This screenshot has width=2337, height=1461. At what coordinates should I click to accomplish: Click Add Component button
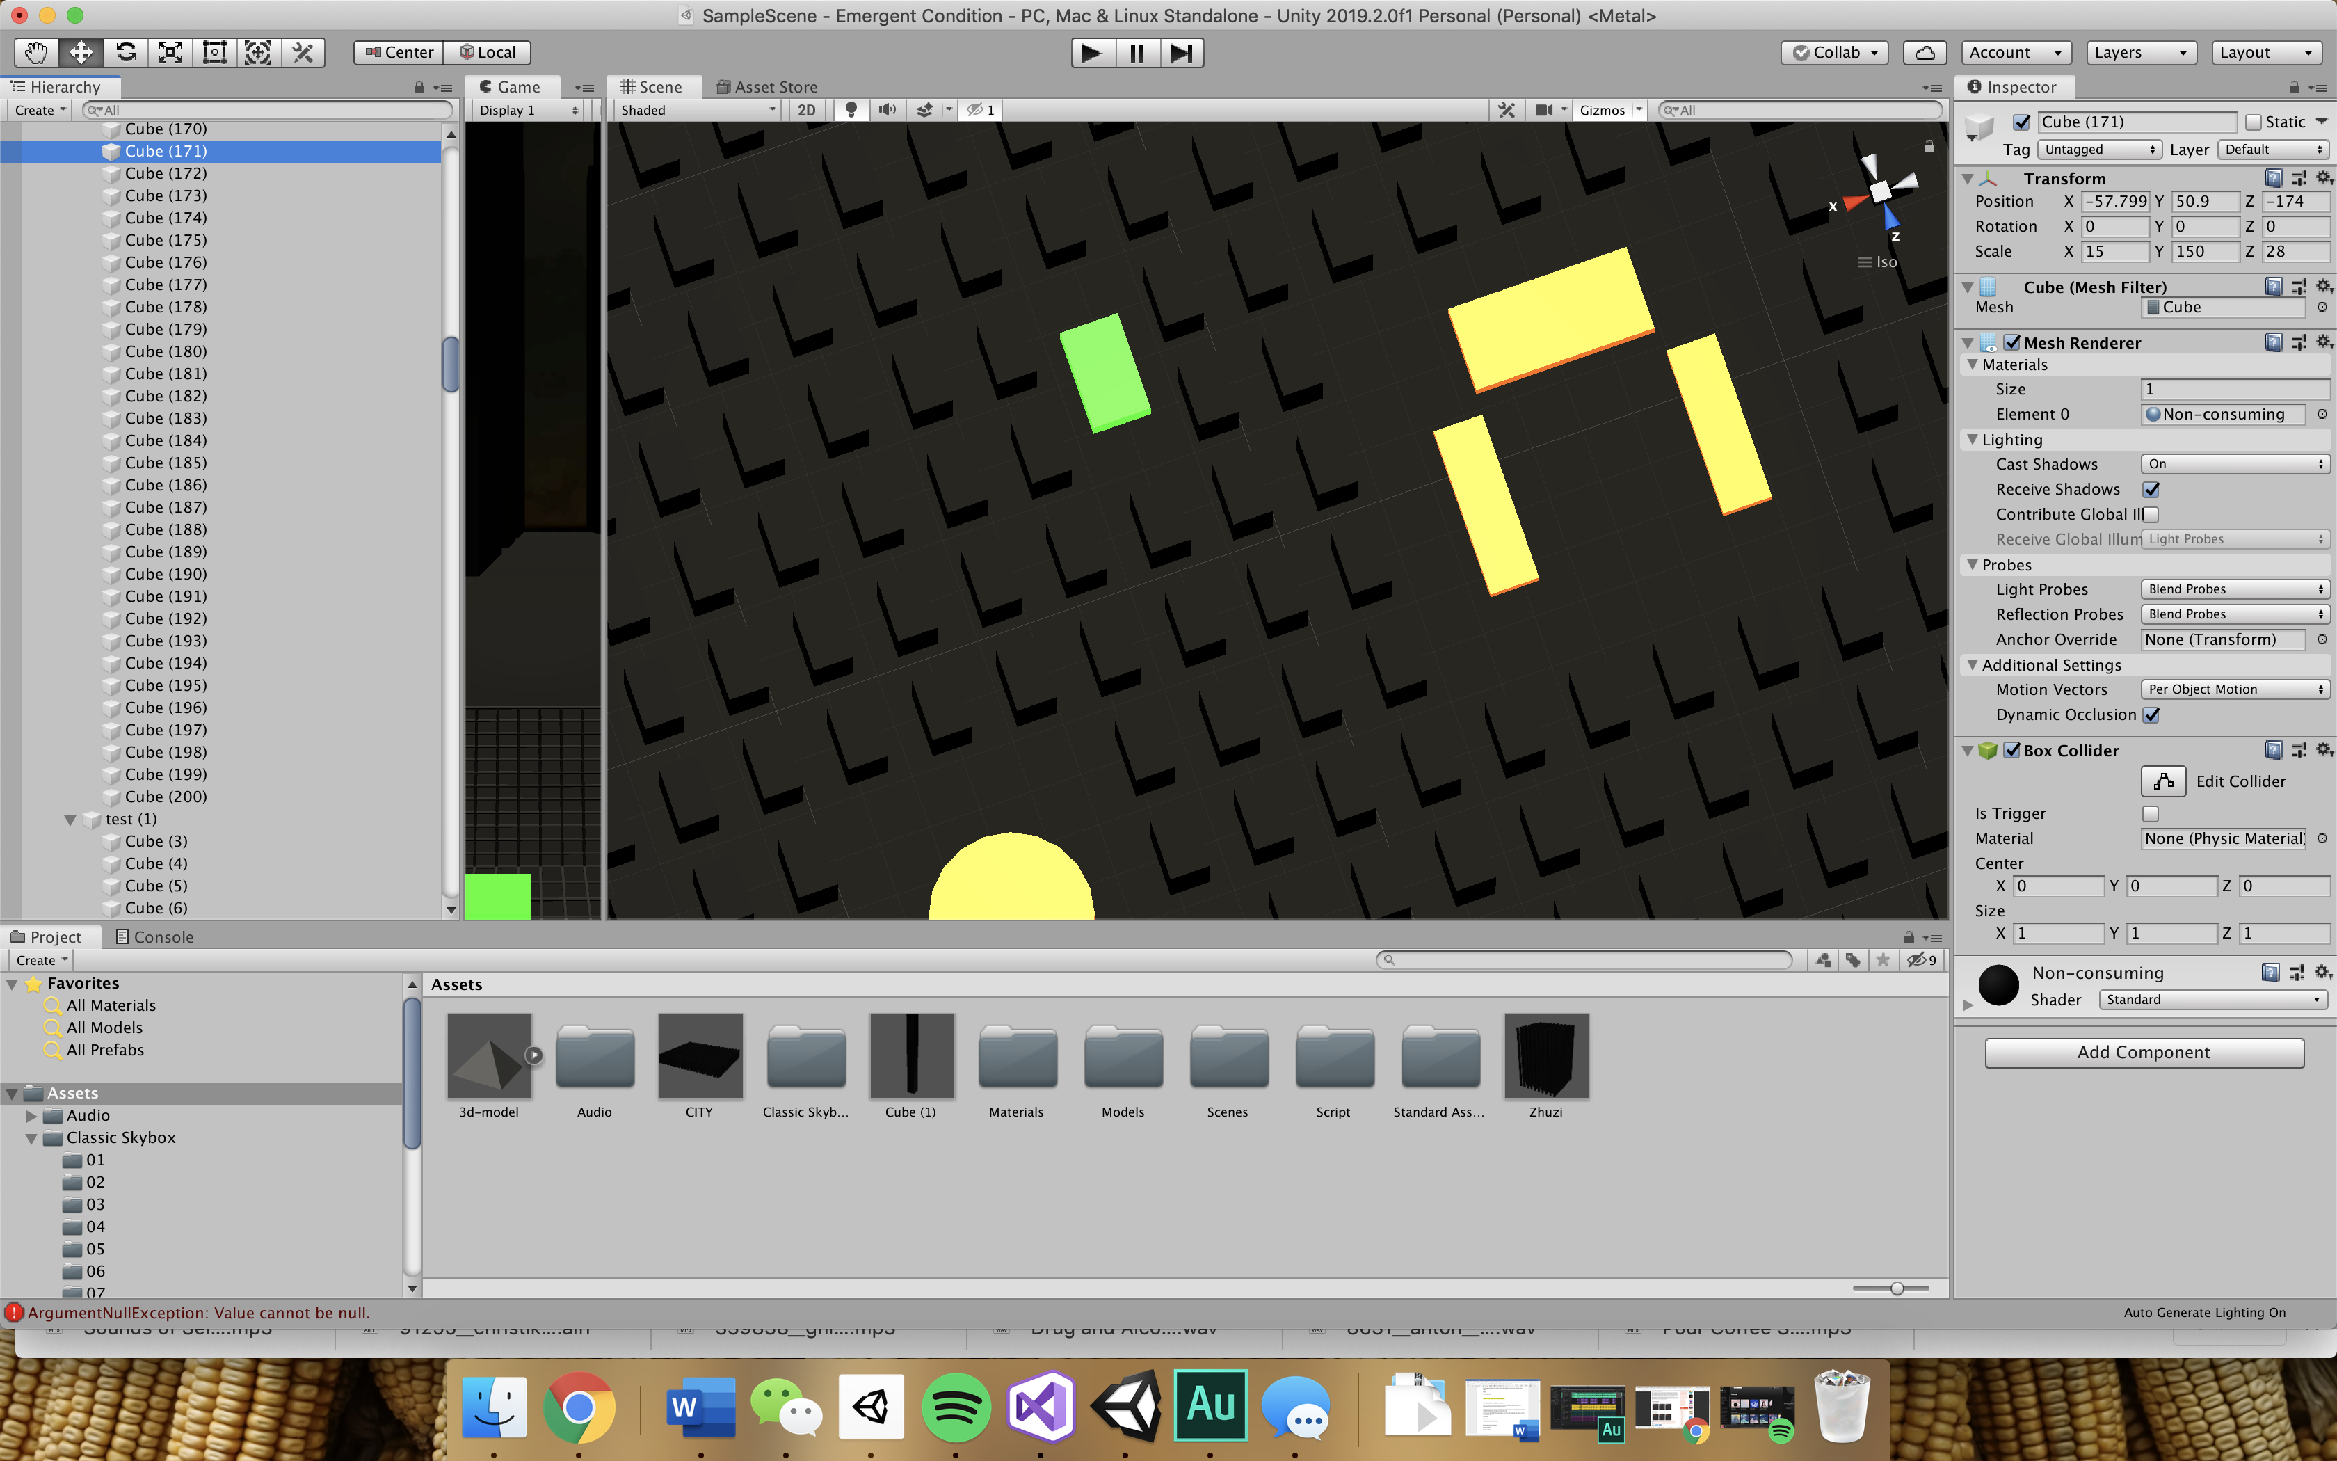click(2144, 1052)
